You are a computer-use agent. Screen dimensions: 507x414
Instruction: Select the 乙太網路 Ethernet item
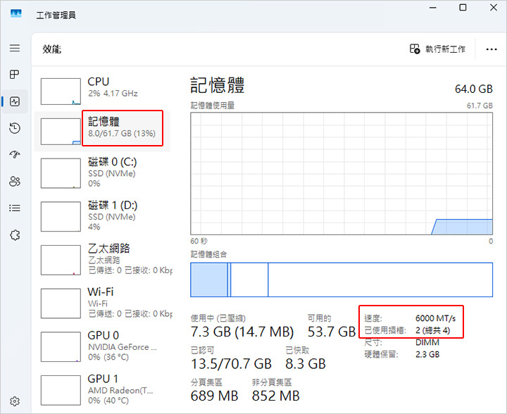pos(102,260)
